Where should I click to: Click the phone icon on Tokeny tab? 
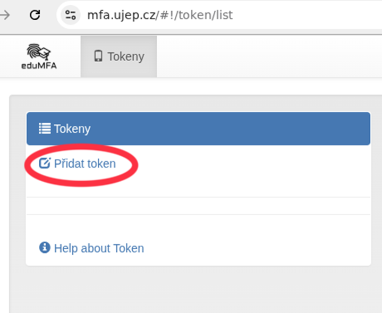pyautogui.click(x=98, y=56)
